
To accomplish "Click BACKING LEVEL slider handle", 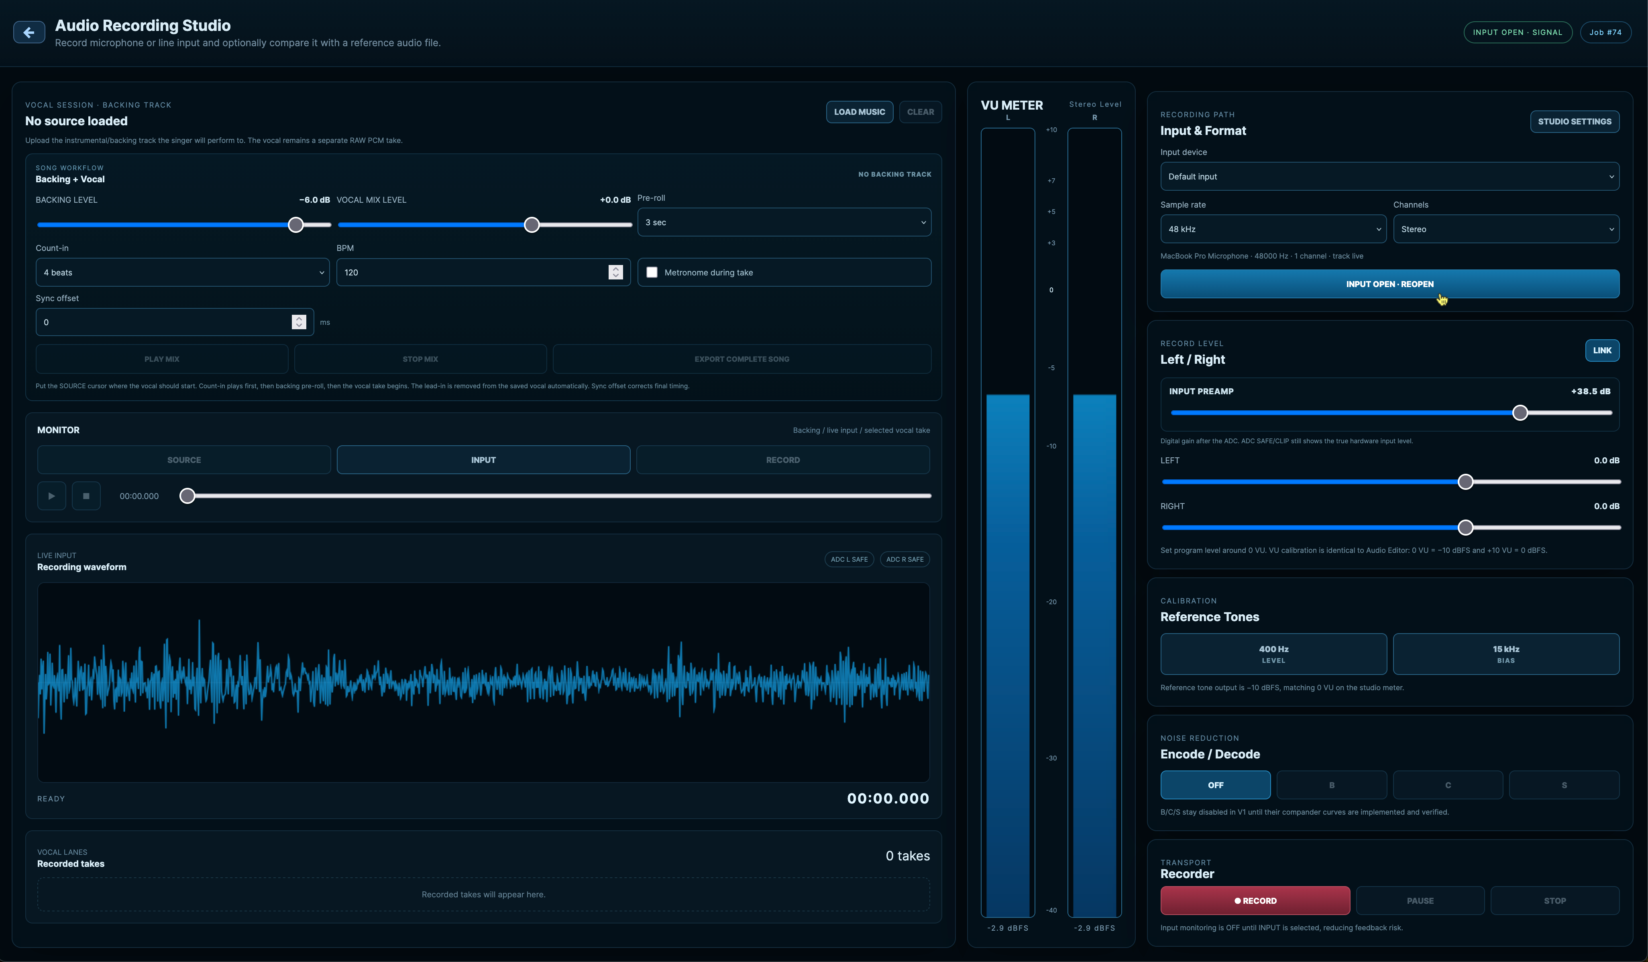I will click(x=295, y=225).
